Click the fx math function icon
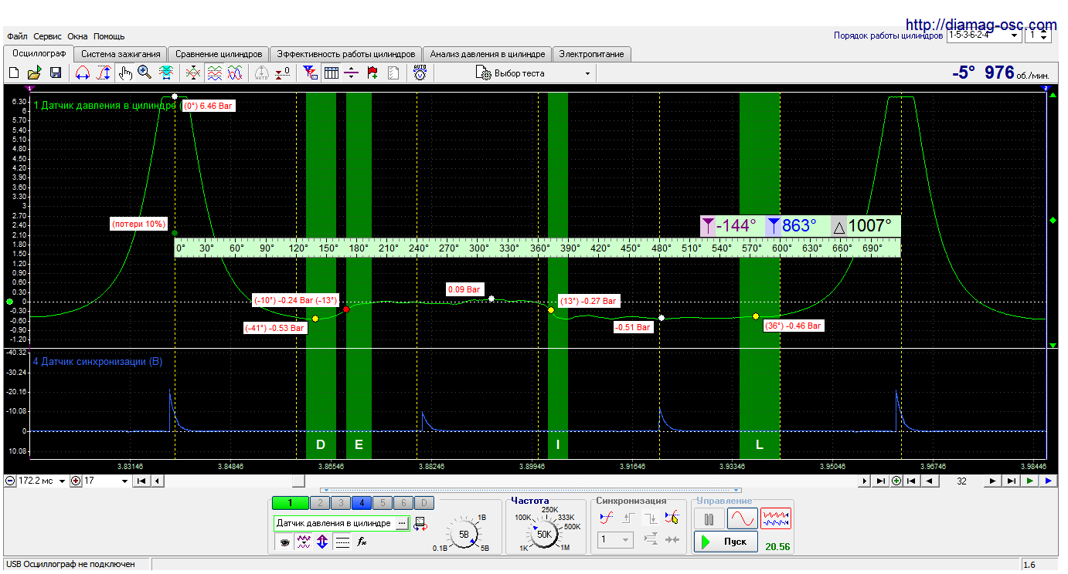This screenshot has height=574, width=1068. point(361,542)
